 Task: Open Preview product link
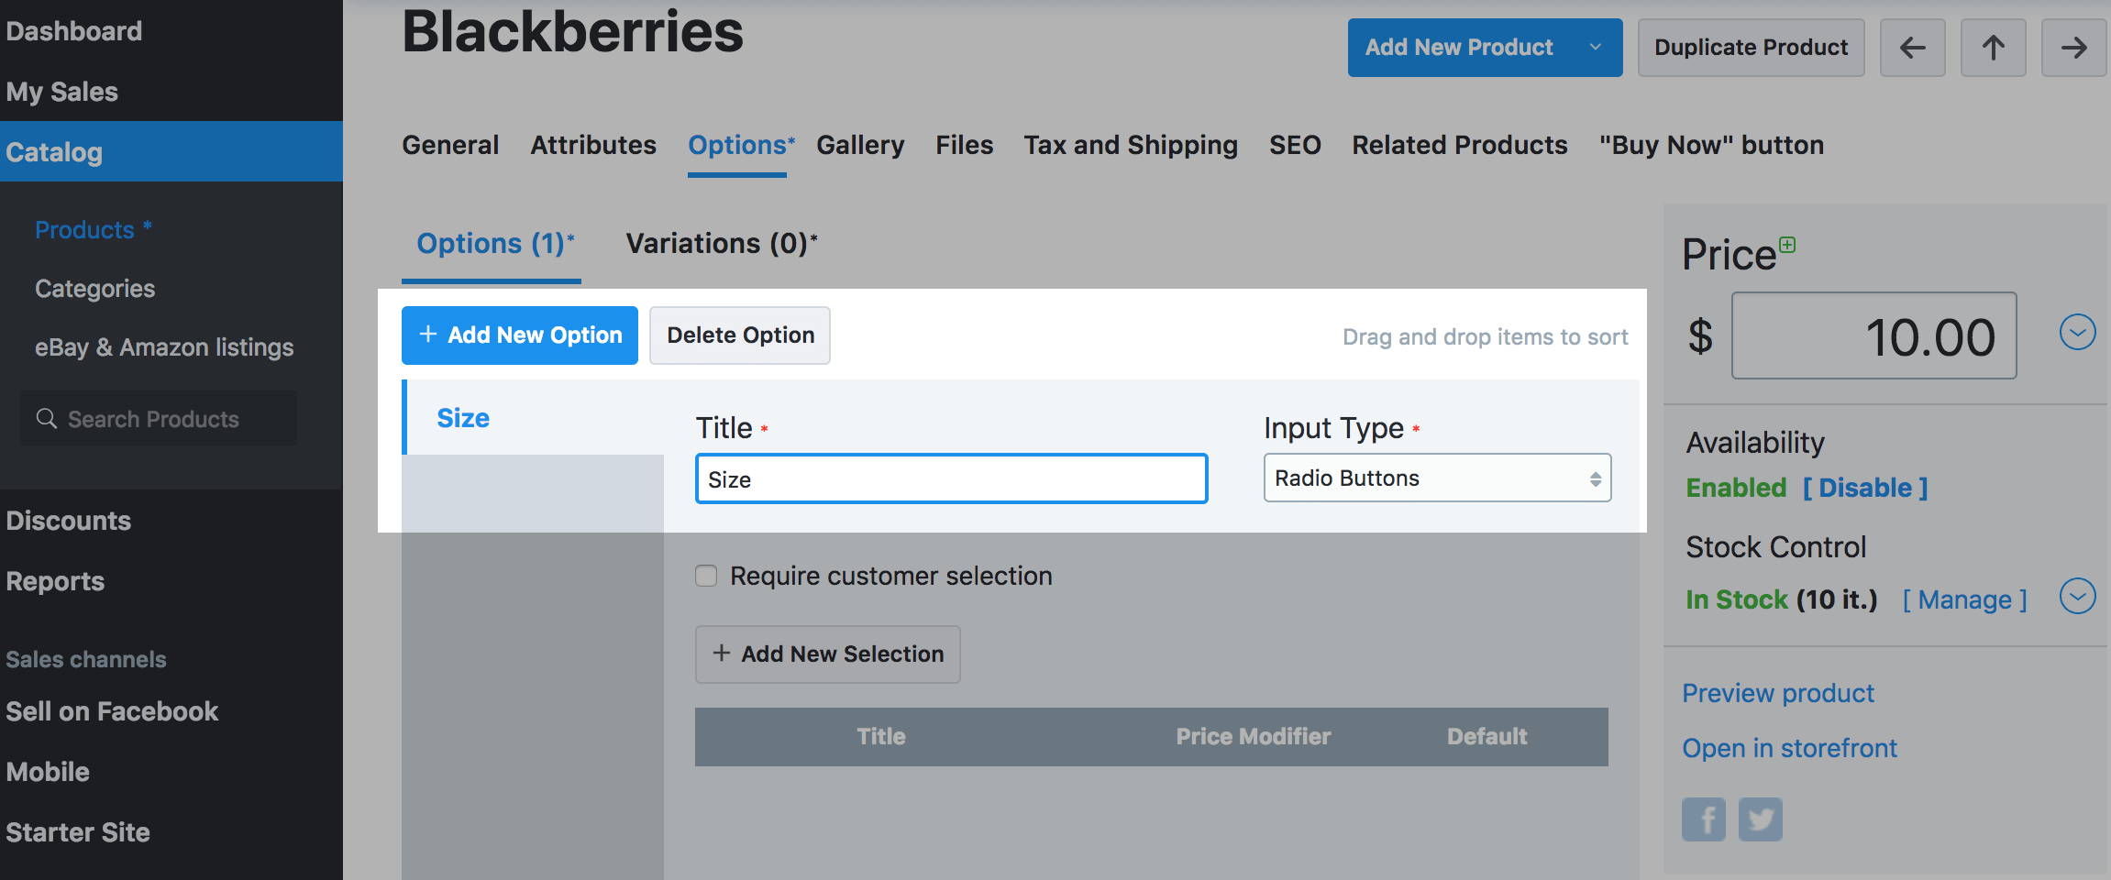tap(1778, 693)
